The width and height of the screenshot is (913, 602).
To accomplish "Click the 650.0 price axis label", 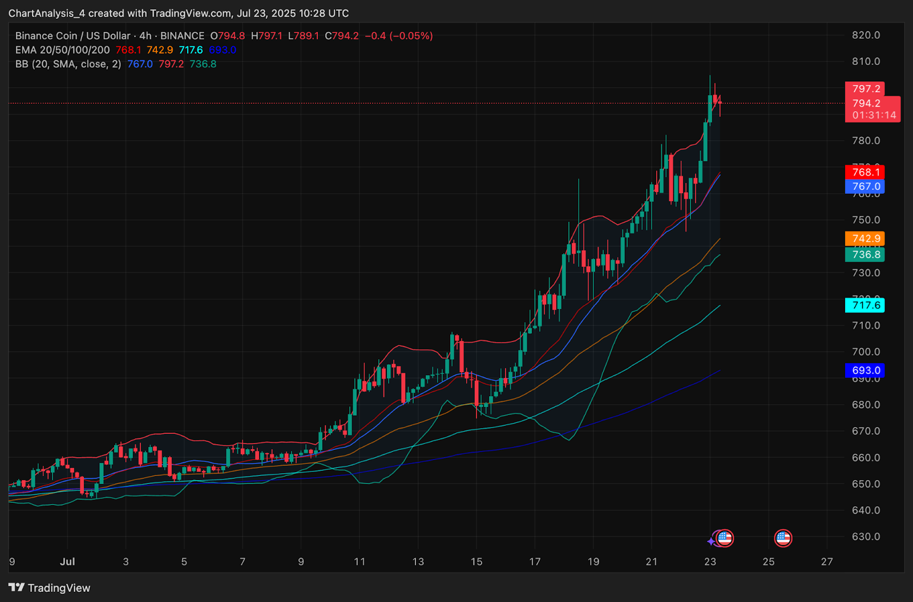I will [x=866, y=484].
